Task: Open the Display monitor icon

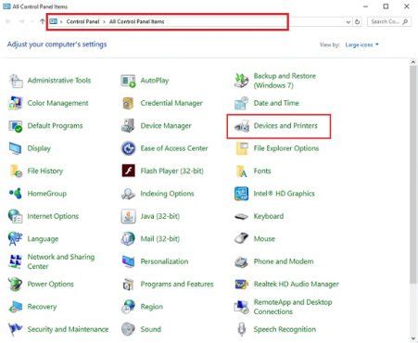Action: coord(16,148)
